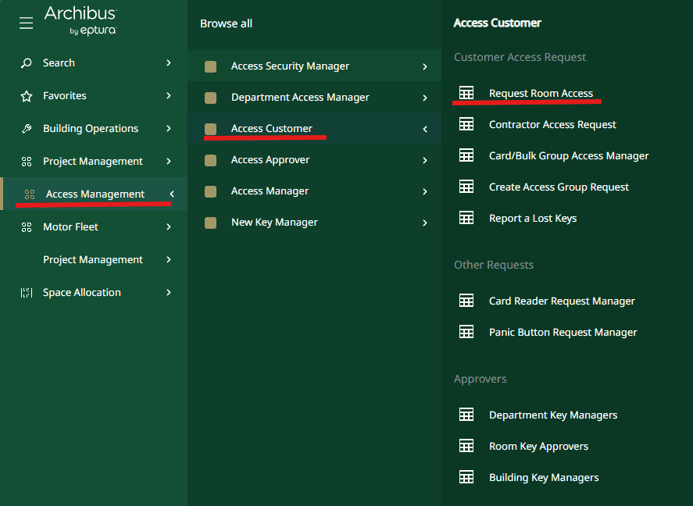Open Card/Bulk Group Access Manager
Screen dimensions: 693x506
pyautogui.click(x=569, y=155)
